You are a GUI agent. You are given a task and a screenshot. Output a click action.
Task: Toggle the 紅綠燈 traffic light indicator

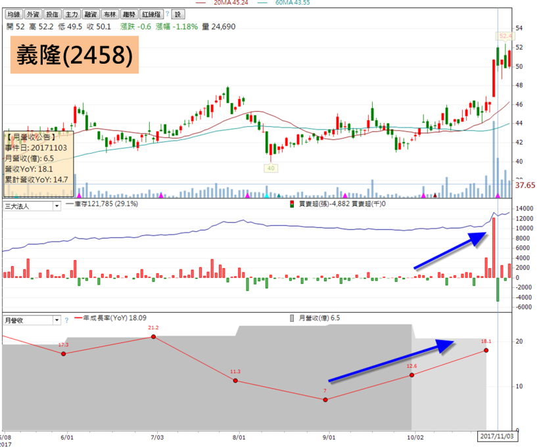(152, 14)
